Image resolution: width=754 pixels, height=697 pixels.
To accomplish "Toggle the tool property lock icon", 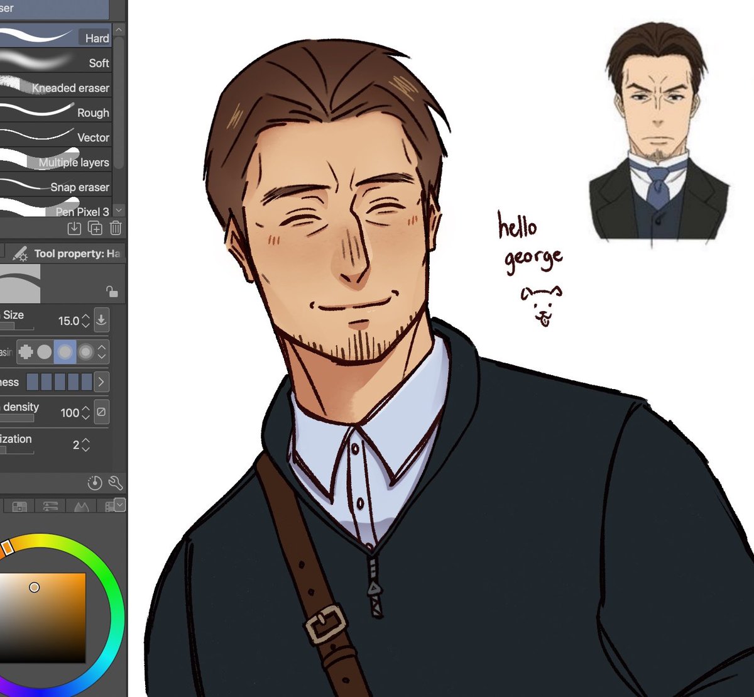I will 112,291.
